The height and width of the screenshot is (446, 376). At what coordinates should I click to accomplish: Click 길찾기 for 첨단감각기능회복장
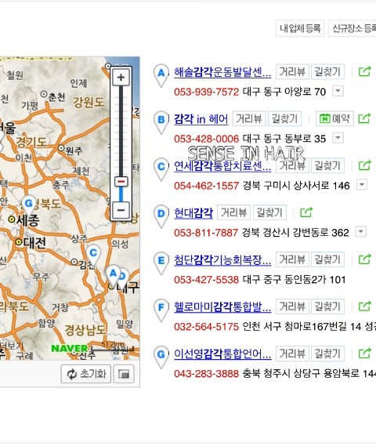(327, 259)
